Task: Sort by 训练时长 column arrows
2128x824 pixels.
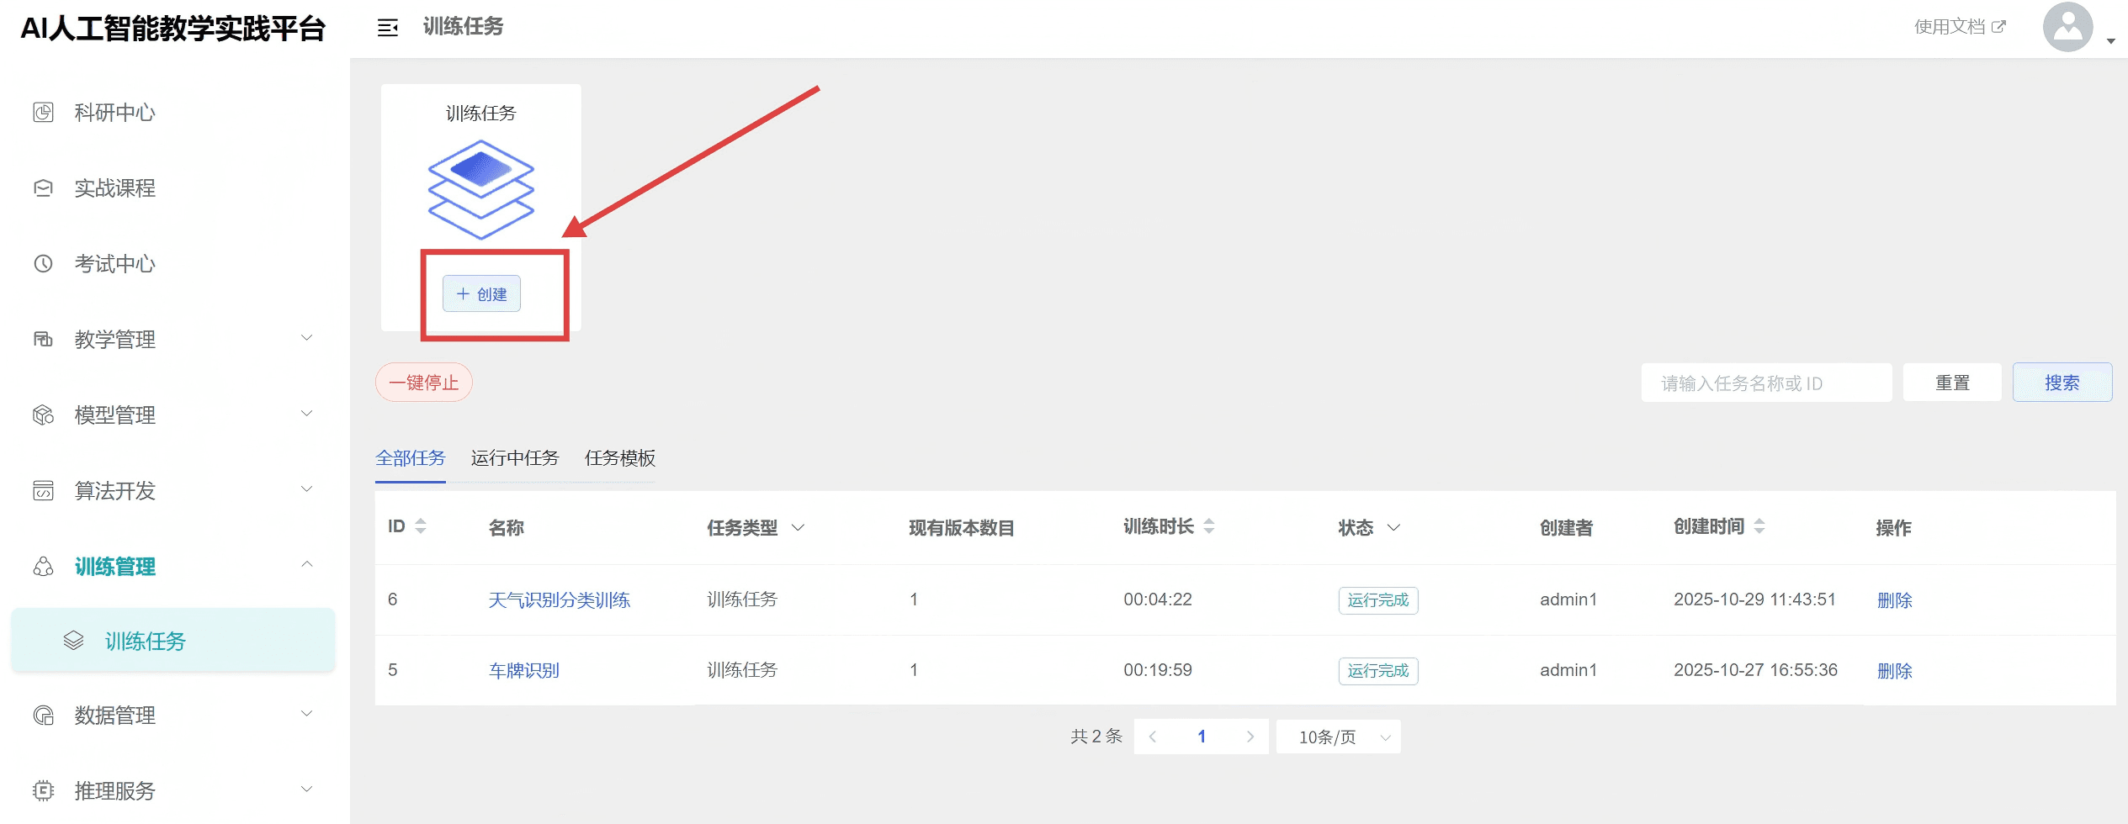Action: 1209,526
